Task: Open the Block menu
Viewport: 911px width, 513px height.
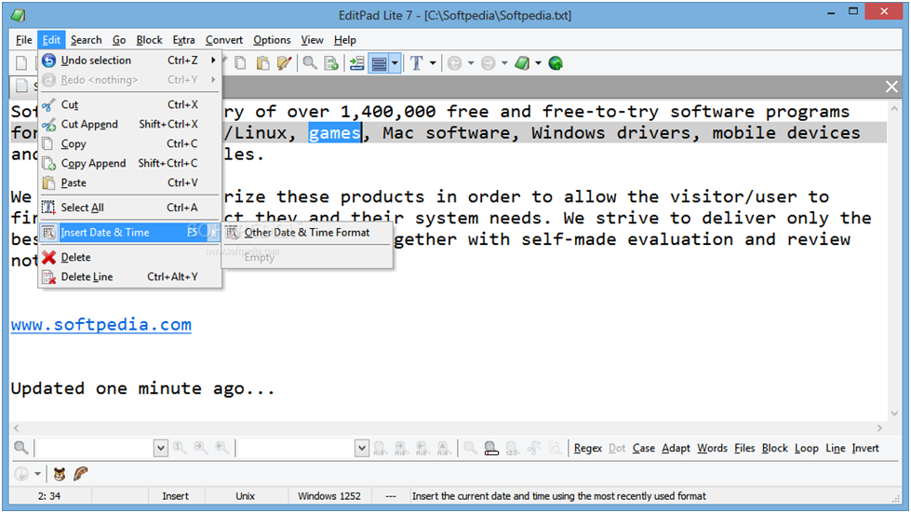Action: tap(149, 40)
